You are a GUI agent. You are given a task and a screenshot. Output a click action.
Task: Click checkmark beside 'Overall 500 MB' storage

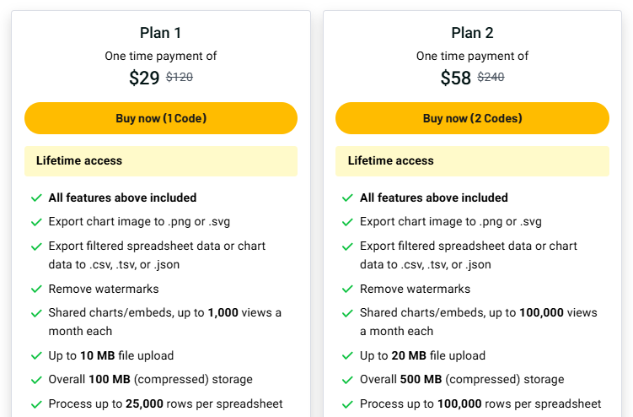pos(347,381)
